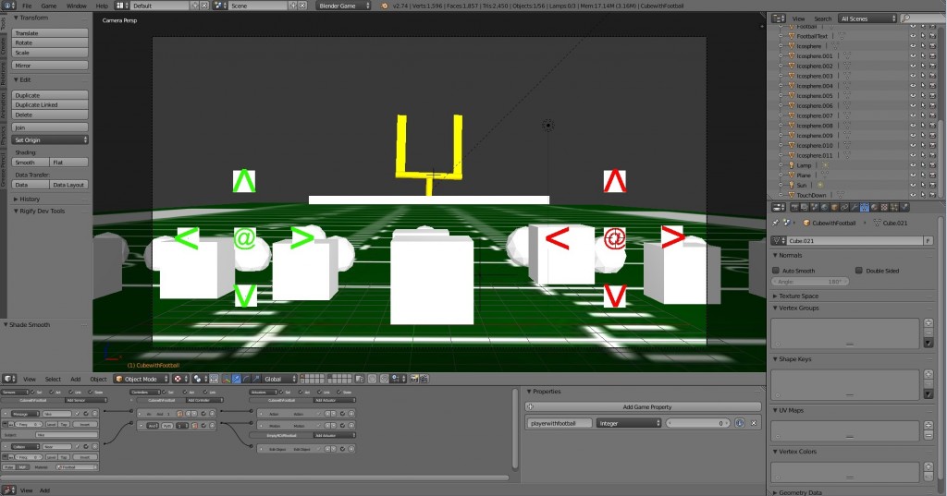The height and width of the screenshot is (496, 947).
Task: Select the rotate manipulator arc icon
Action: (246, 379)
